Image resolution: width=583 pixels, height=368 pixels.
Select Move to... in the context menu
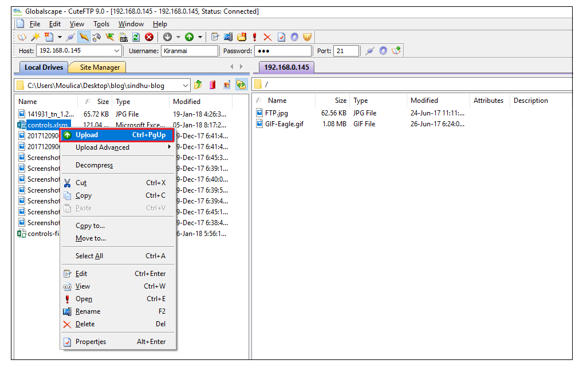coord(117,238)
